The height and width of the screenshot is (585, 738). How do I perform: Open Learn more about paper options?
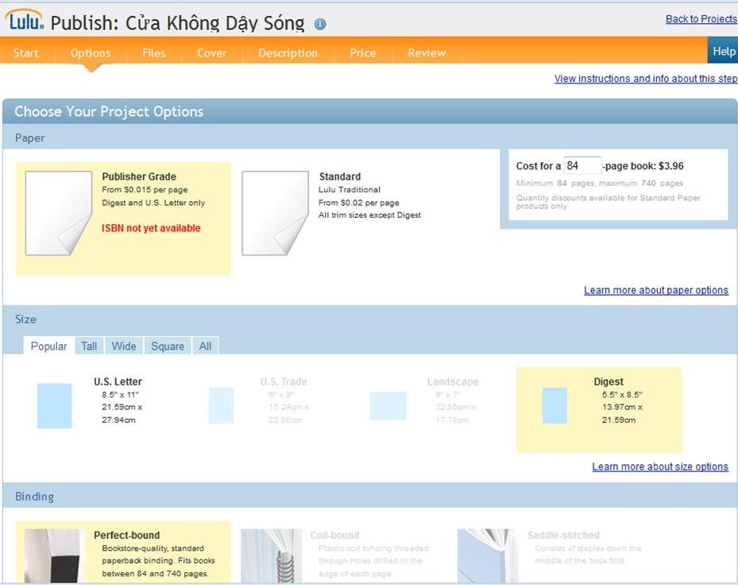click(656, 290)
